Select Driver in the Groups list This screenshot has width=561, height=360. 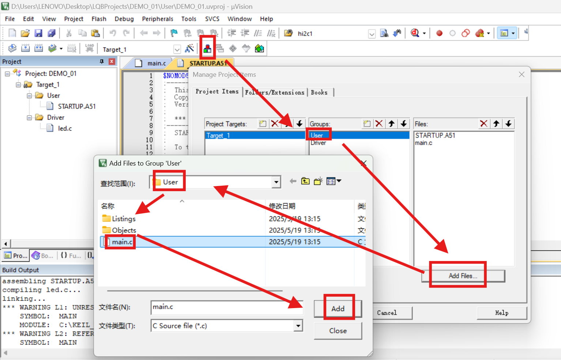[x=318, y=143]
